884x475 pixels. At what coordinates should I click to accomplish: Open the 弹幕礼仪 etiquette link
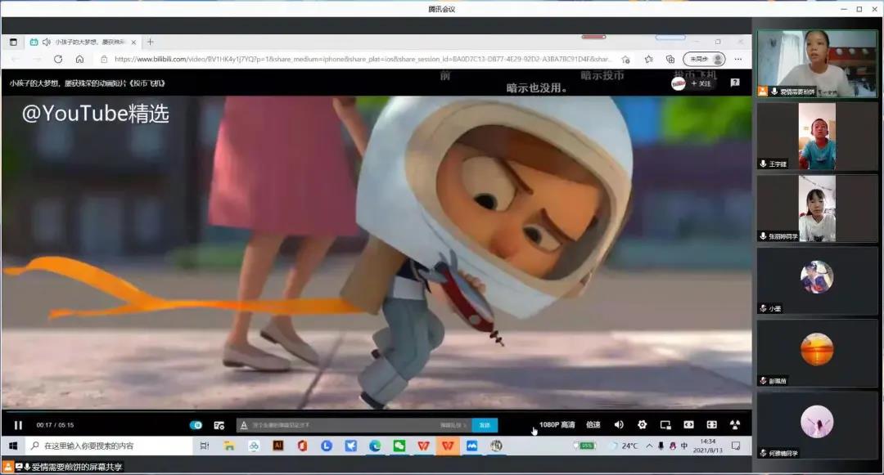click(x=452, y=425)
